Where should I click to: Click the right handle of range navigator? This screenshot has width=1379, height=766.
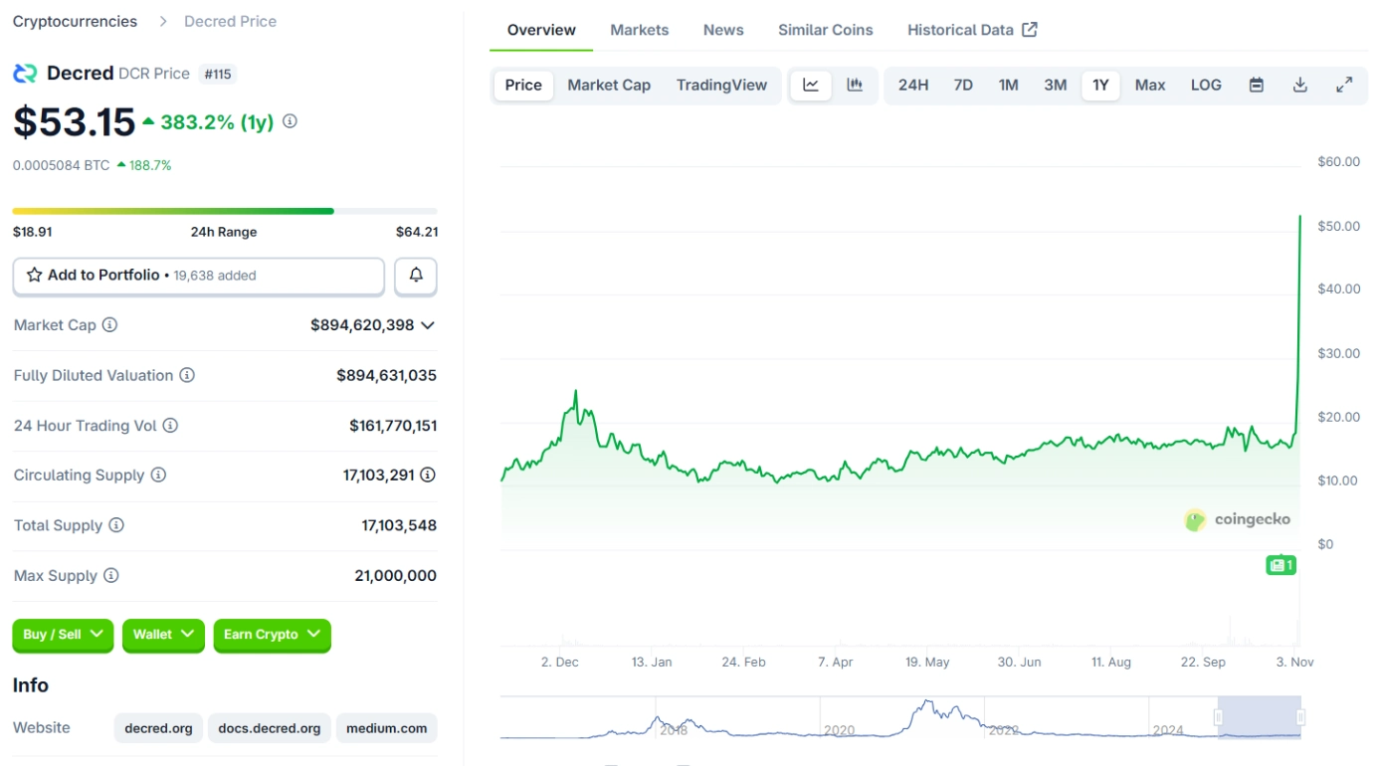(x=1300, y=717)
